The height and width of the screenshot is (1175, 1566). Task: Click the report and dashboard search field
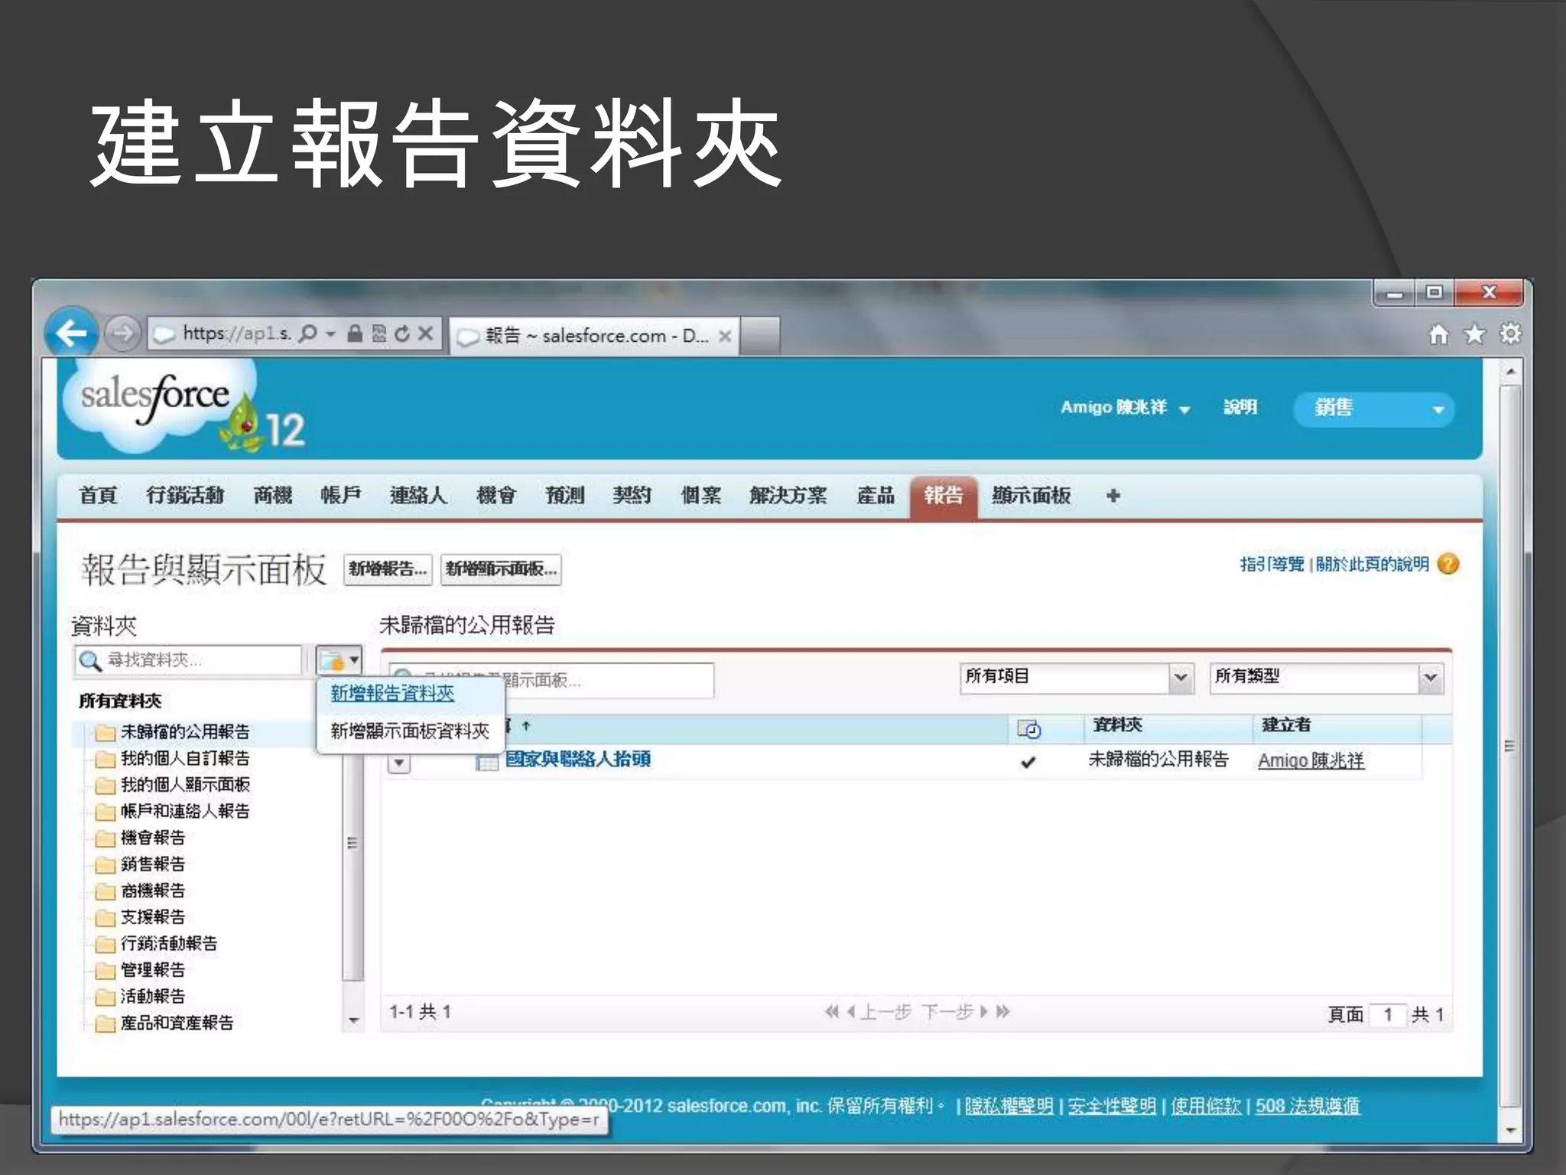[551, 680]
